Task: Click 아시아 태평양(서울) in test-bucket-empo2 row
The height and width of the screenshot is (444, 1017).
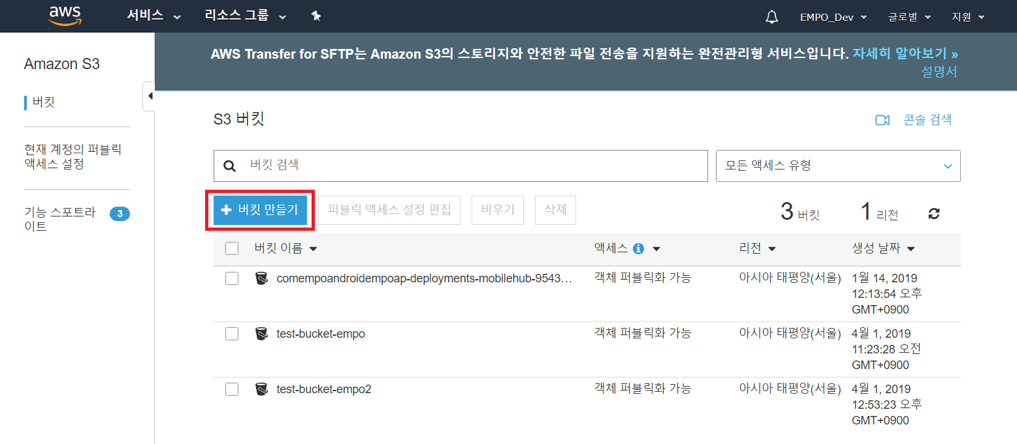Action: pos(790,389)
